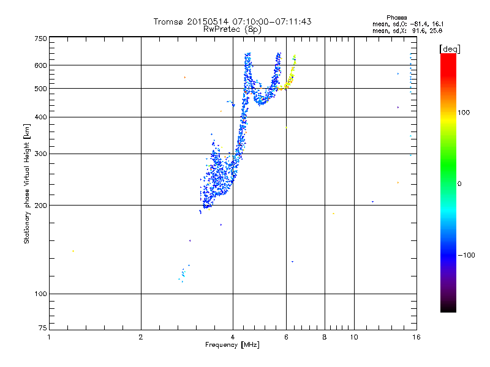The height and width of the screenshot is (367, 490).
Task: Click the 'Frequency [MHz]' axis label
Action: coord(232,345)
